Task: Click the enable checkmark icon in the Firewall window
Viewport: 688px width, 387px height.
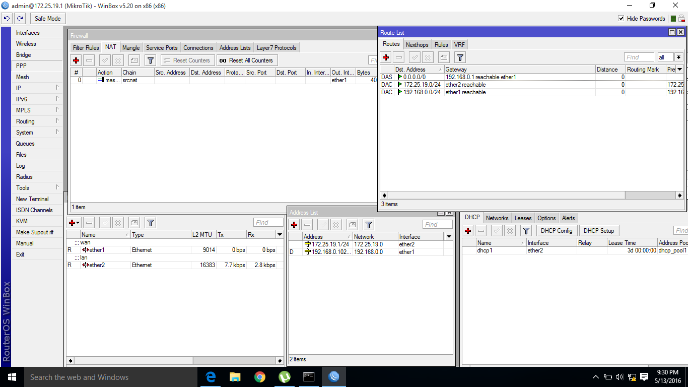Action: (x=105, y=60)
